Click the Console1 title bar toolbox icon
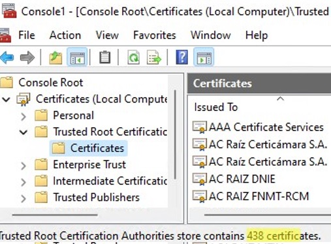331x244 pixels. [8, 11]
